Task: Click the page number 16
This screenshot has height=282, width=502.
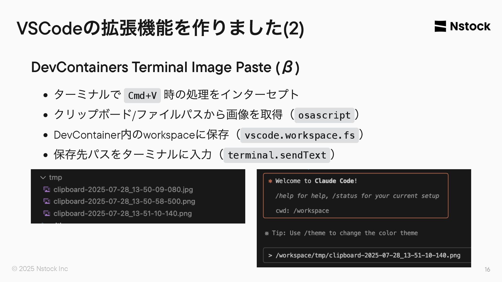Action: pos(487,269)
